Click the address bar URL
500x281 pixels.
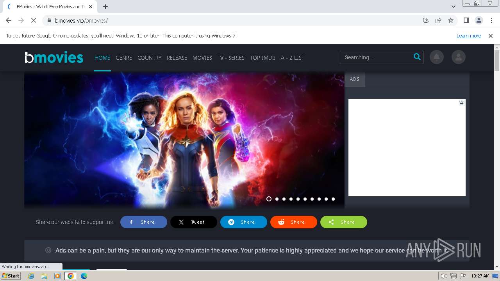pos(81,20)
